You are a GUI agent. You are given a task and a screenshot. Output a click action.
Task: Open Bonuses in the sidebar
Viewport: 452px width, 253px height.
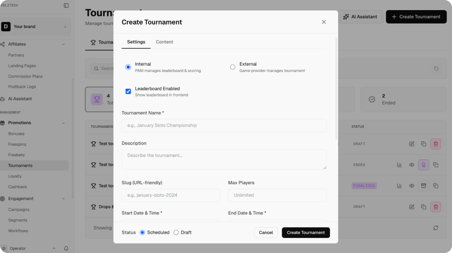pyautogui.click(x=16, y=134)
